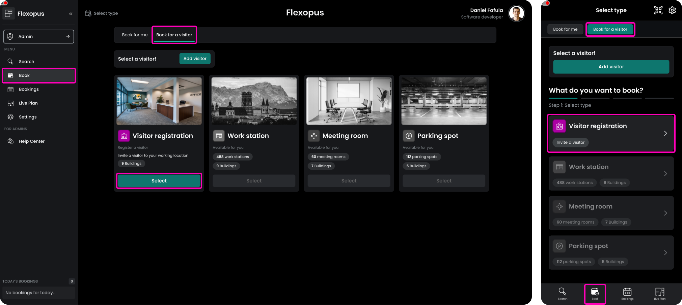The height and width of the screenshot is (305, 682).
Task: Open Bookings in the sidebar menu
Action: [x=29, y=89]
